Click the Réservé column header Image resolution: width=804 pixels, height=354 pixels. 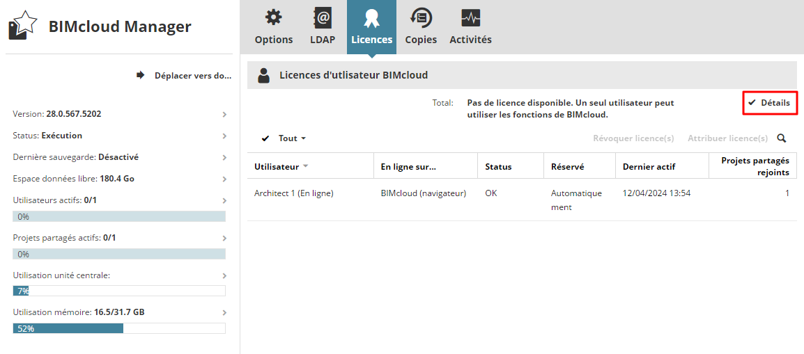coord(580,166)
